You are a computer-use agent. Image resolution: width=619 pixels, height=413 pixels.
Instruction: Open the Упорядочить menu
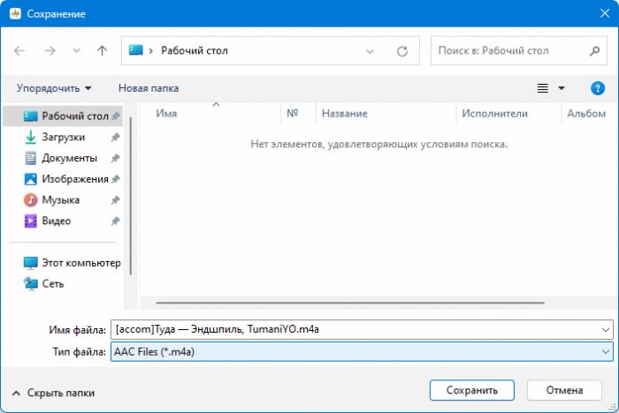pyautogui.click(x=54, y=88)
